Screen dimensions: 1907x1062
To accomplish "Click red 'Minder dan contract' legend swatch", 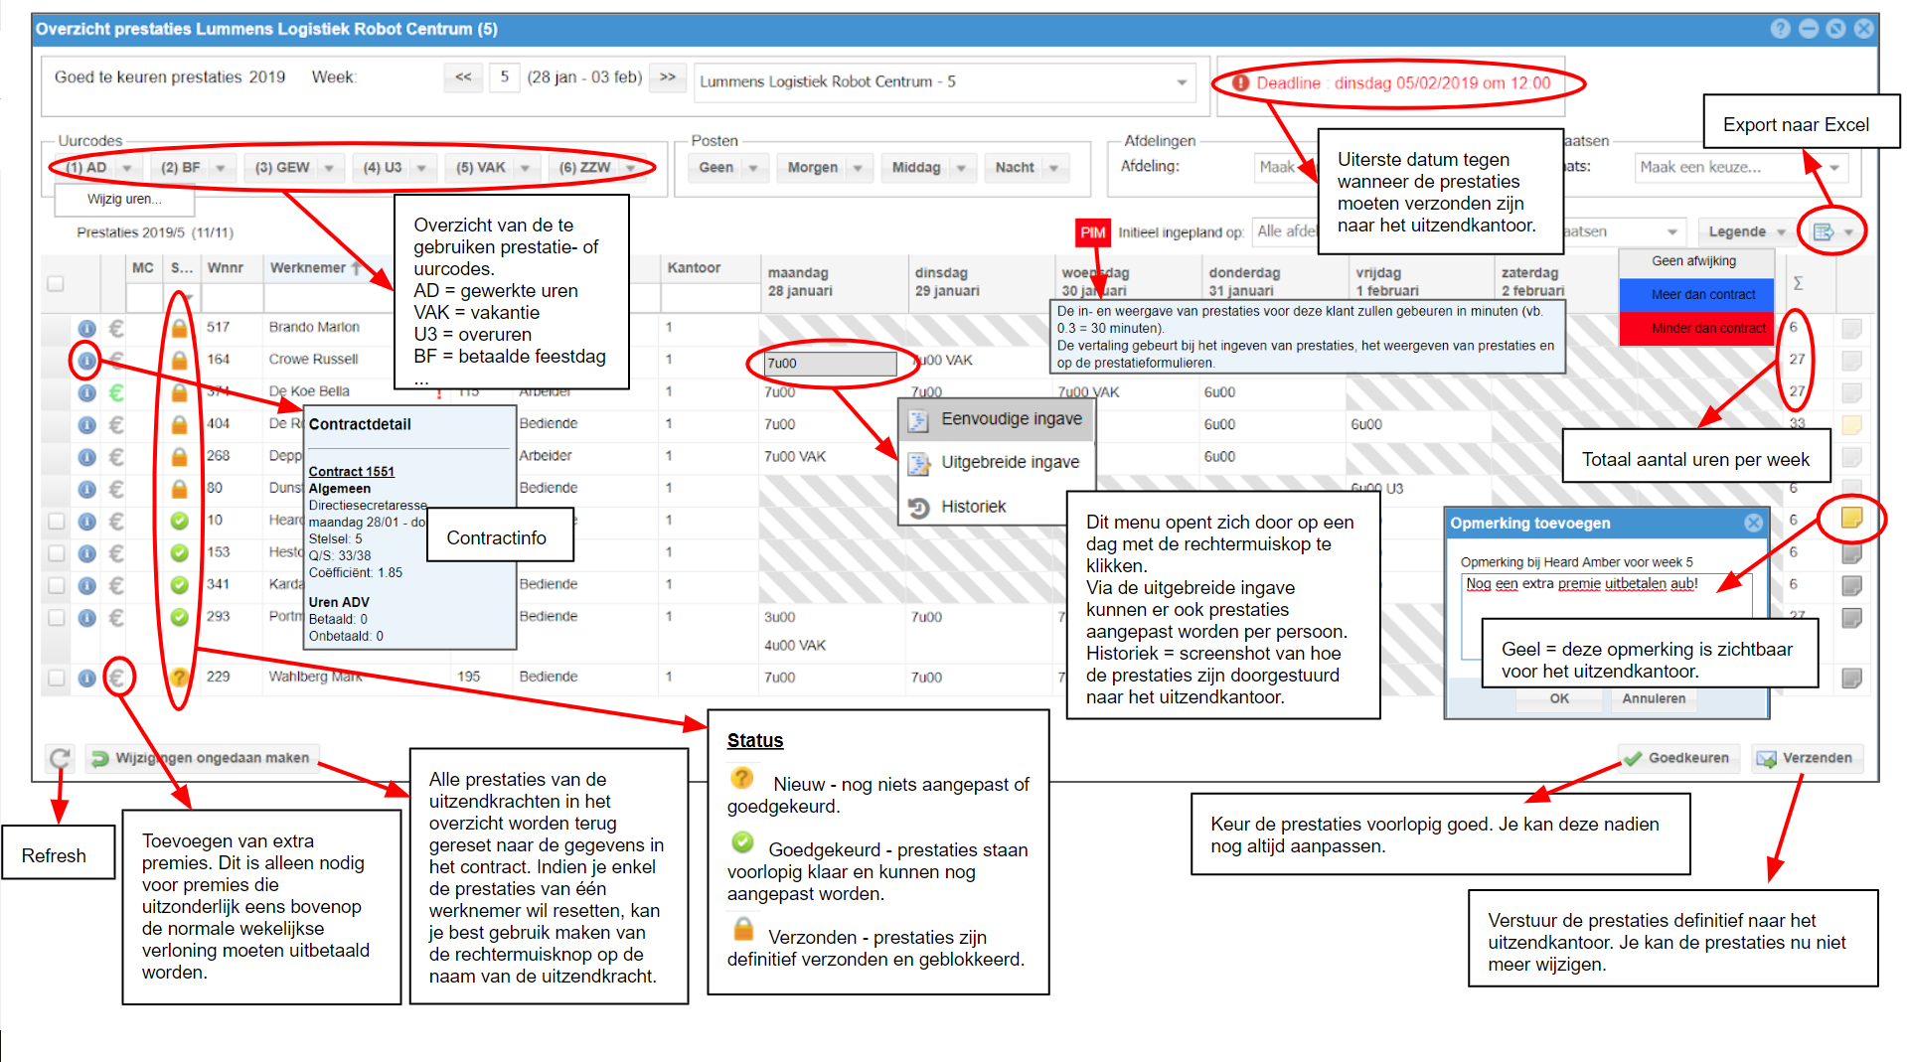I will click(1696, 329).
